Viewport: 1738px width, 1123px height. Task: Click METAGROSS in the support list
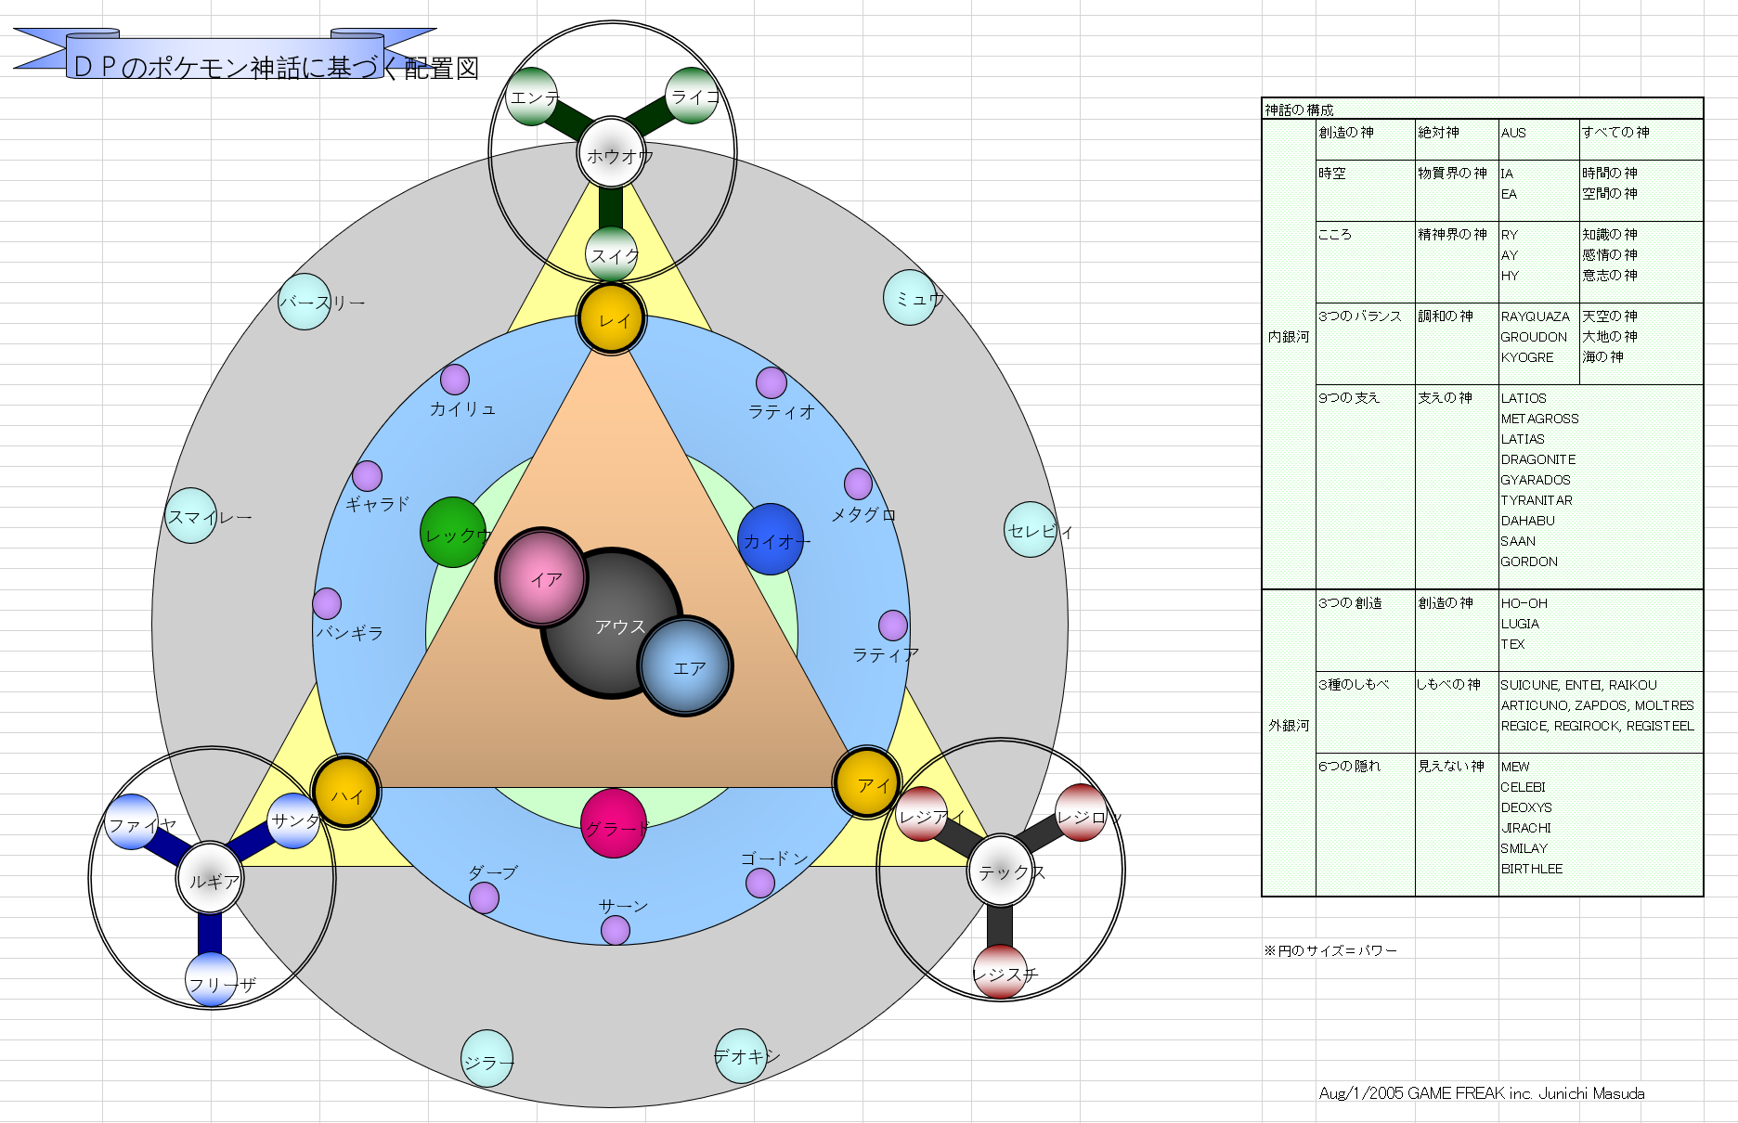coord(1539,419)
